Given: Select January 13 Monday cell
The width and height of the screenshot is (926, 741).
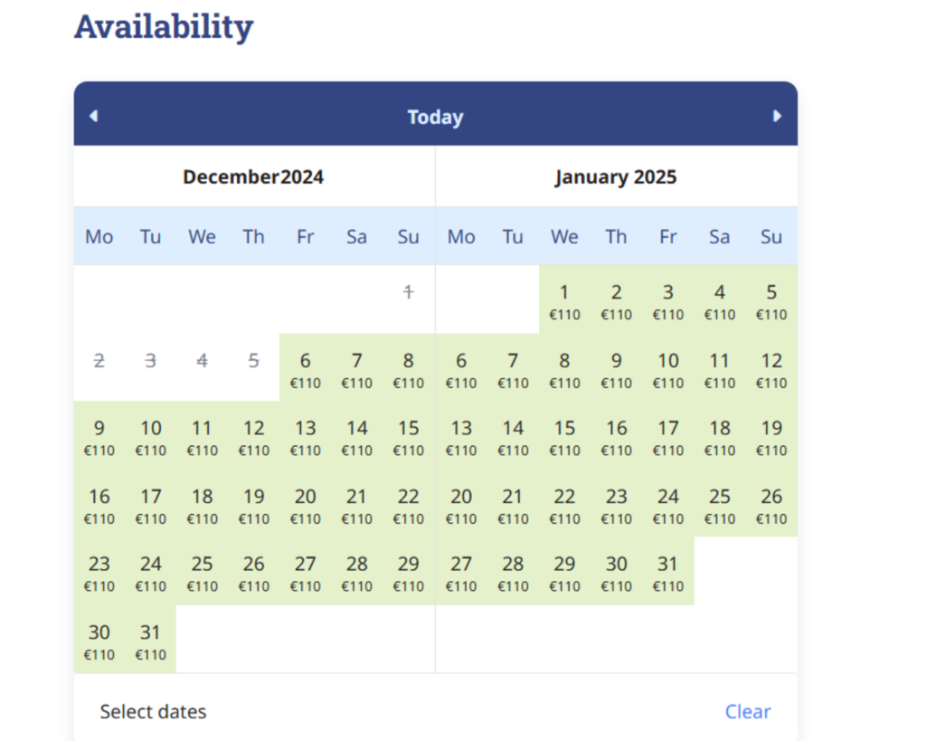Looking at the screenshot, I should pos(461,436).
